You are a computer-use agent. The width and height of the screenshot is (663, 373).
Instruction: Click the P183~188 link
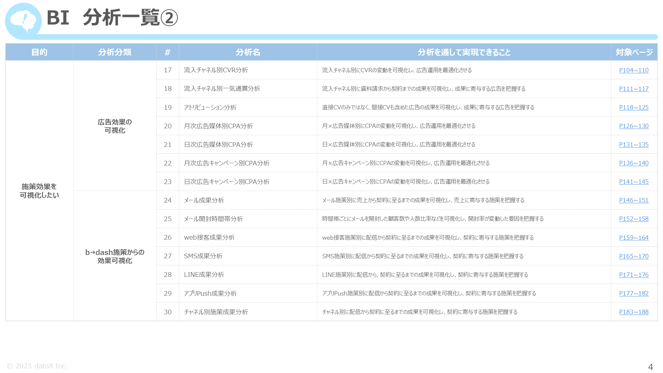coord(633,312)
